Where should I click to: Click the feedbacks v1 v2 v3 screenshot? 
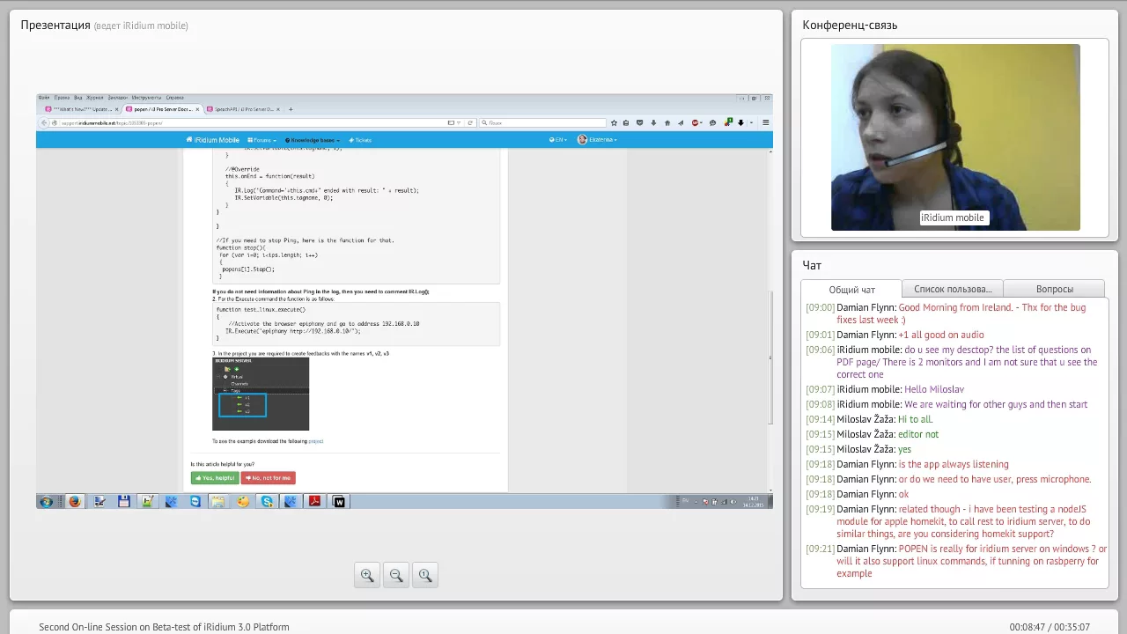coord(261,394)
